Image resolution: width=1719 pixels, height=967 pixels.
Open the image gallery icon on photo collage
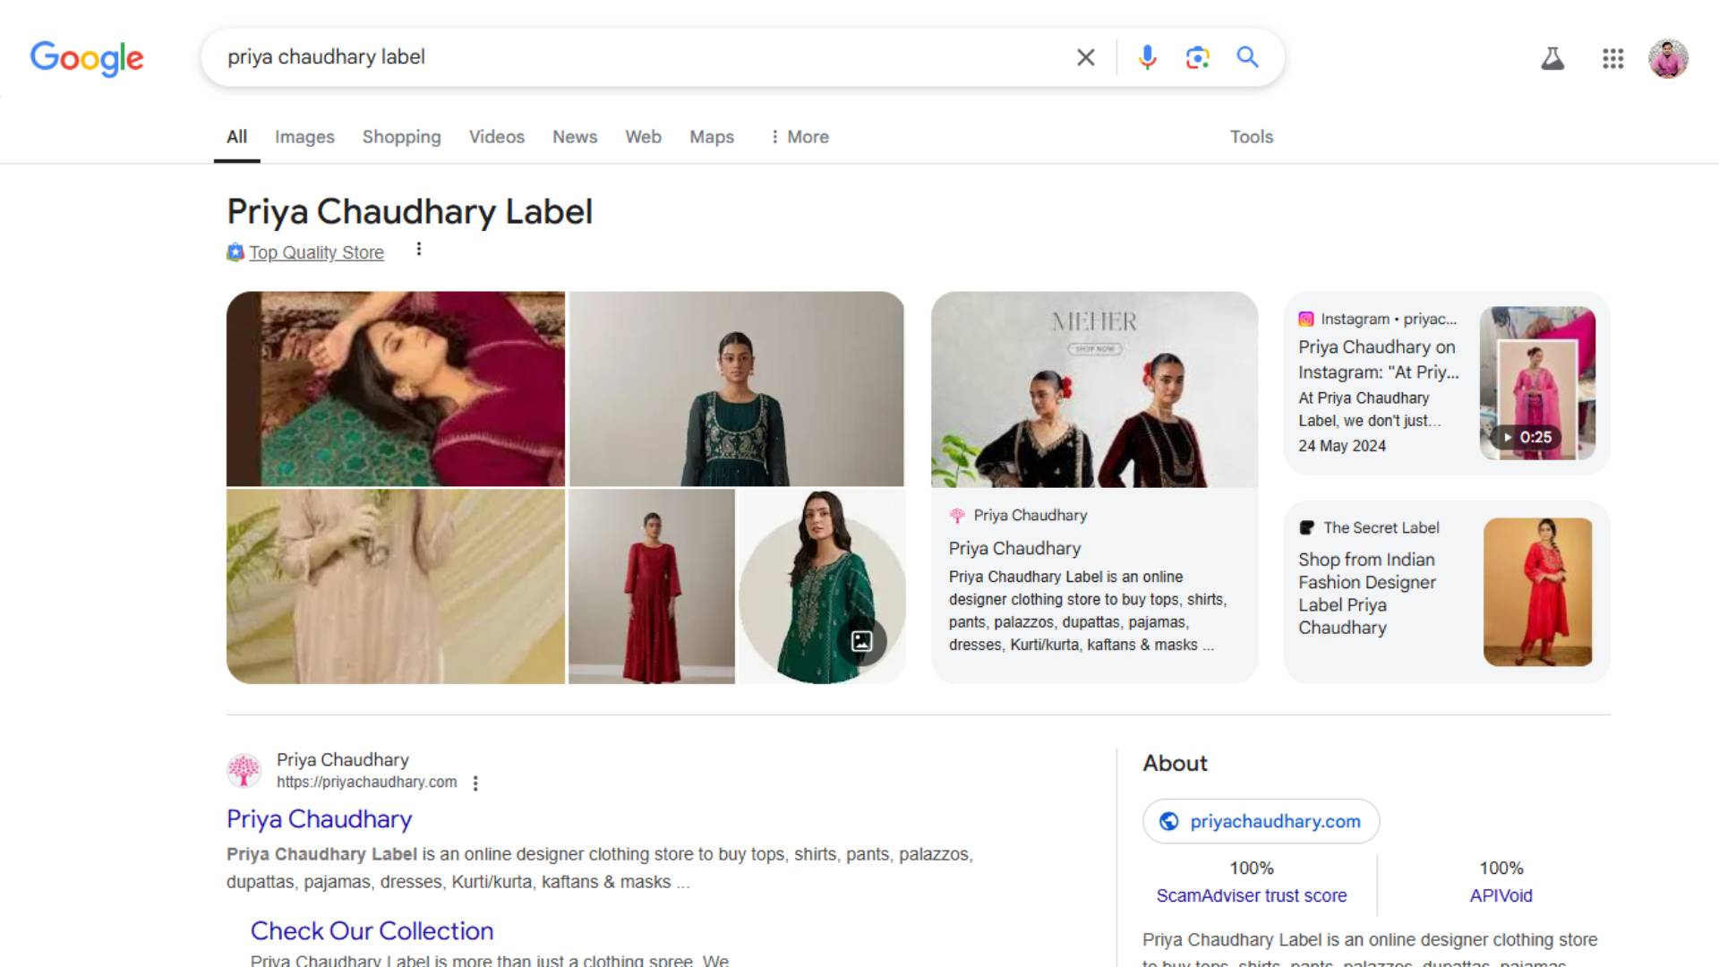pyautogui.click(x=861, y=641)
